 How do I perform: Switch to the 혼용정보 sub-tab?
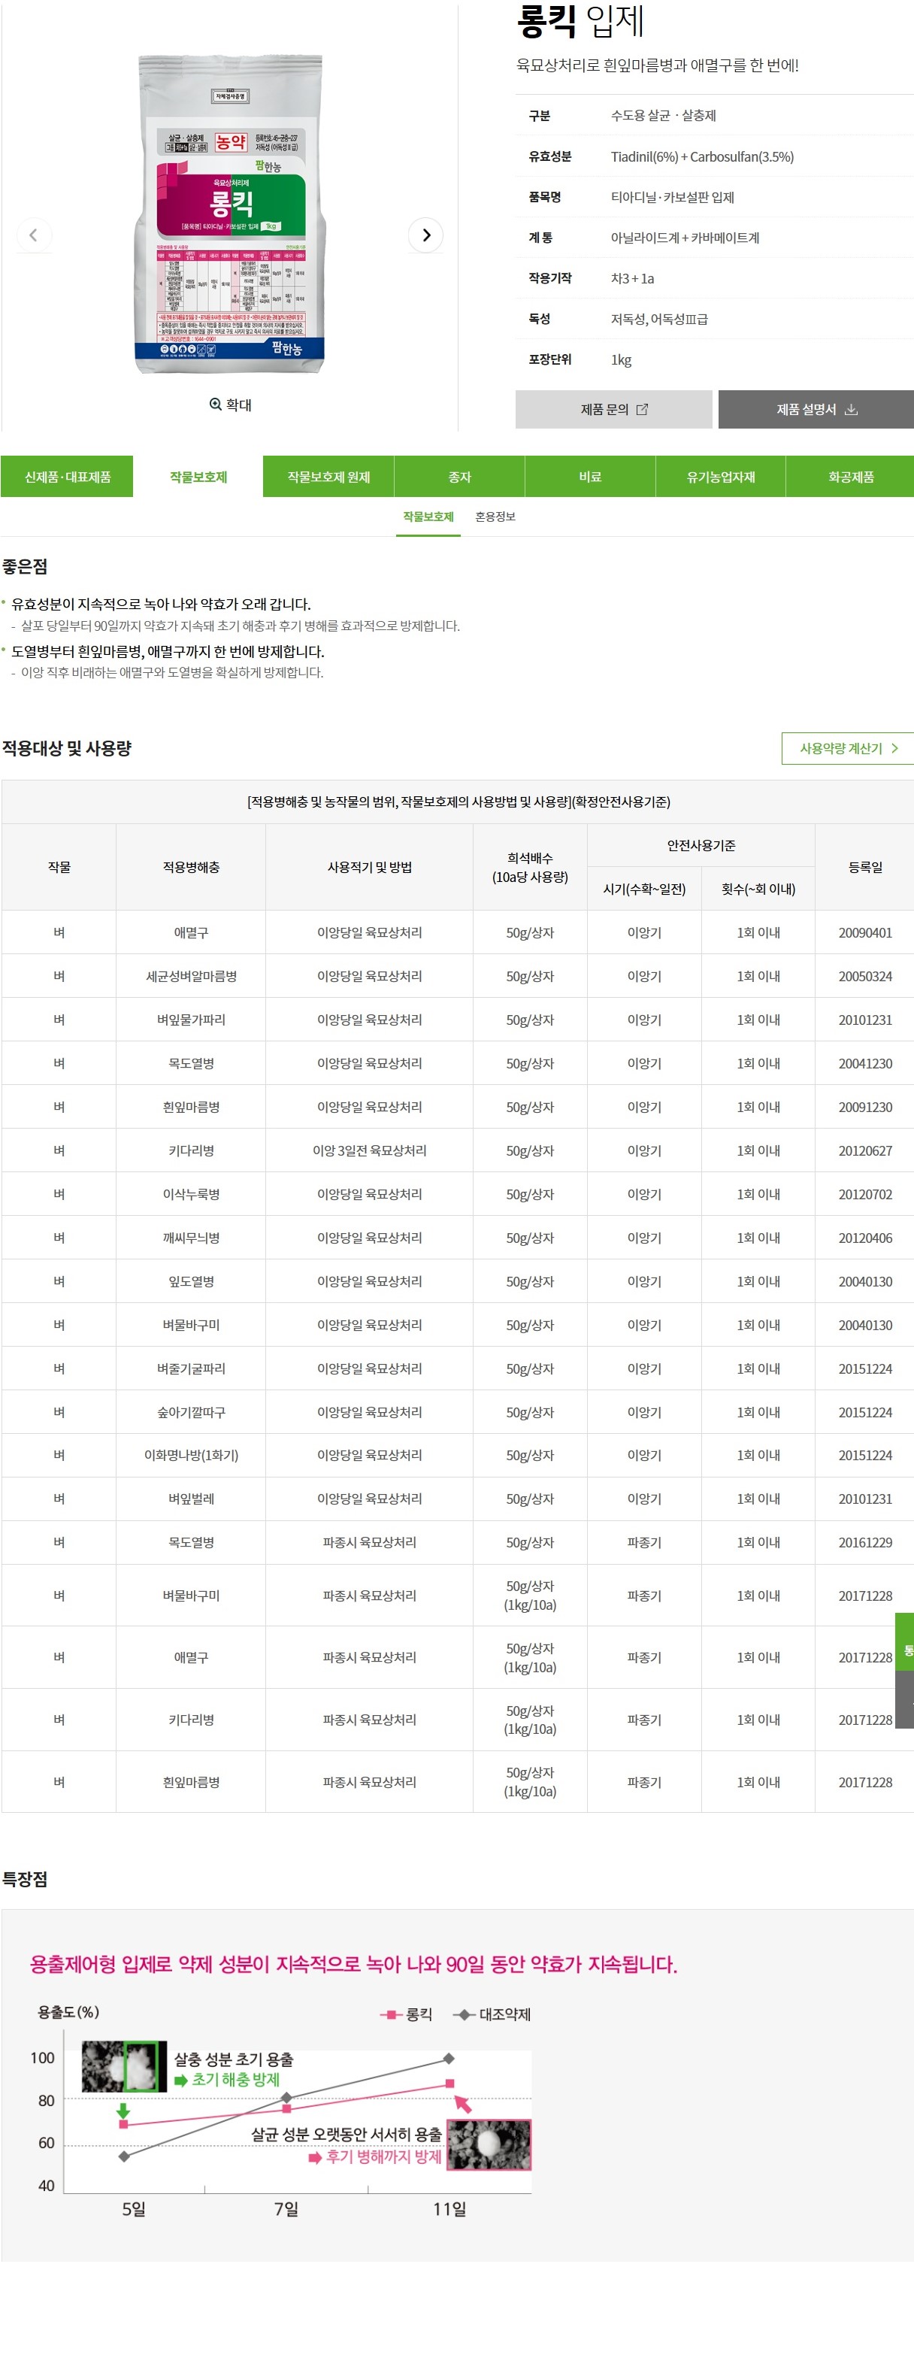click(x=495, y=517)
